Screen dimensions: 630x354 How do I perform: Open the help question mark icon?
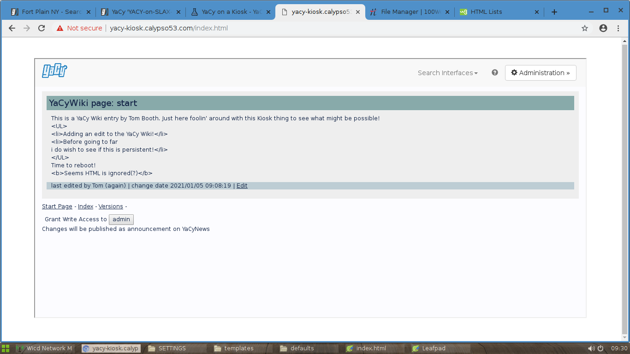495,72
